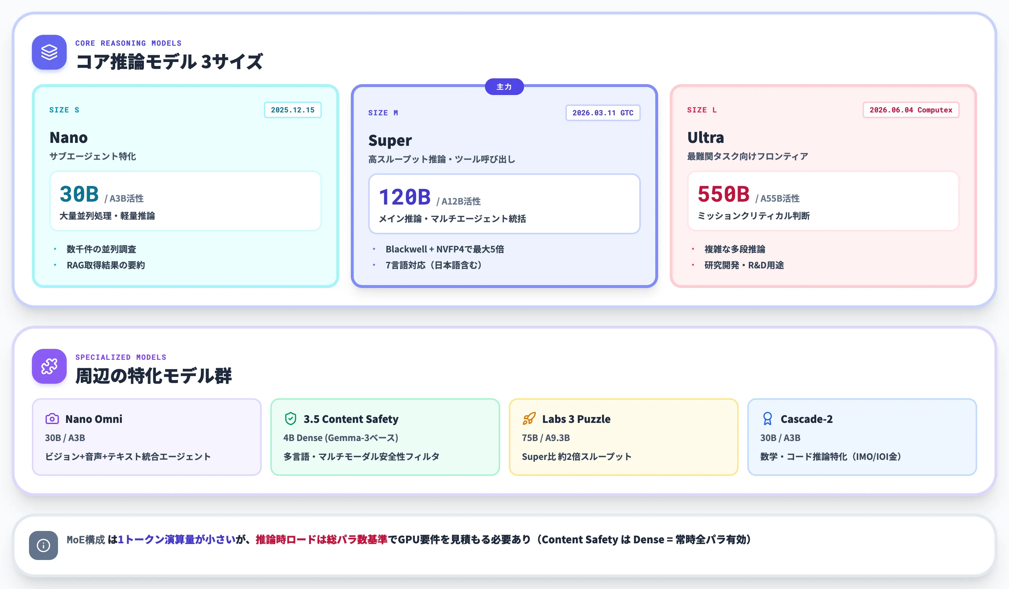
Task: Select the 主力 badge on the Super card
Action: [504, 87]
